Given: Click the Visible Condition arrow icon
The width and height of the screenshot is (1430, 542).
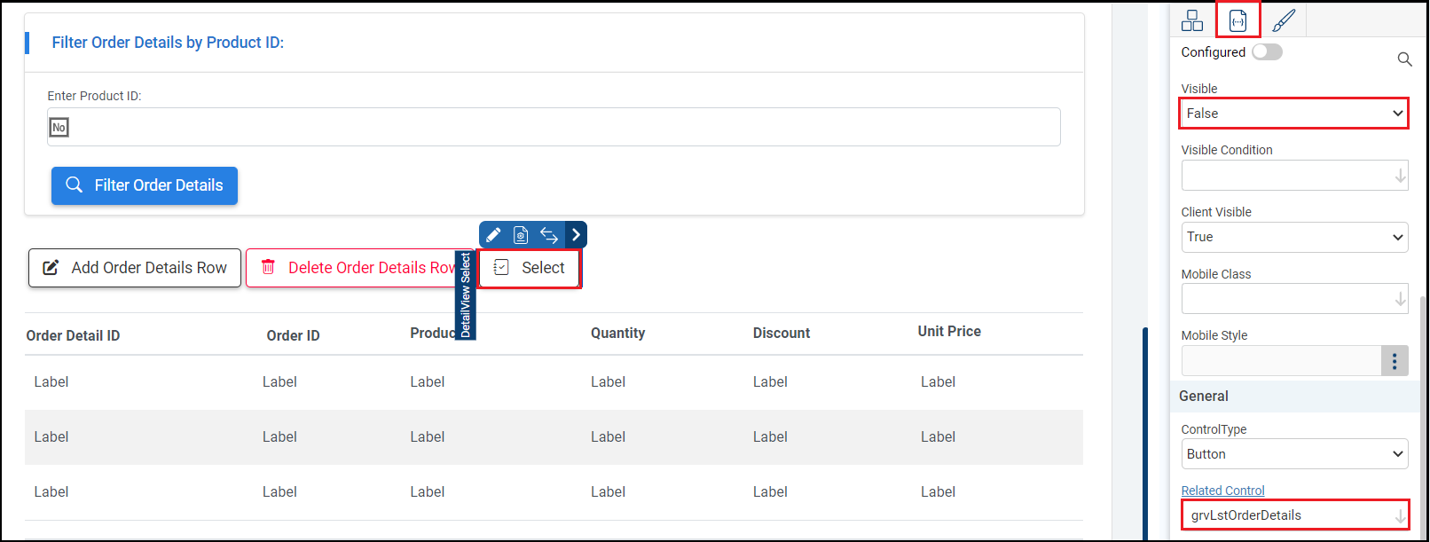Looking at the screenshot, I should [1400, 176].
